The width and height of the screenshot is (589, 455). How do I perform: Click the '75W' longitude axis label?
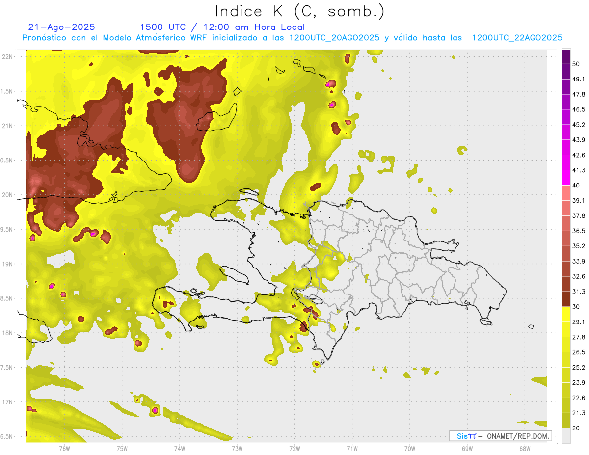(x=122, y=448)
